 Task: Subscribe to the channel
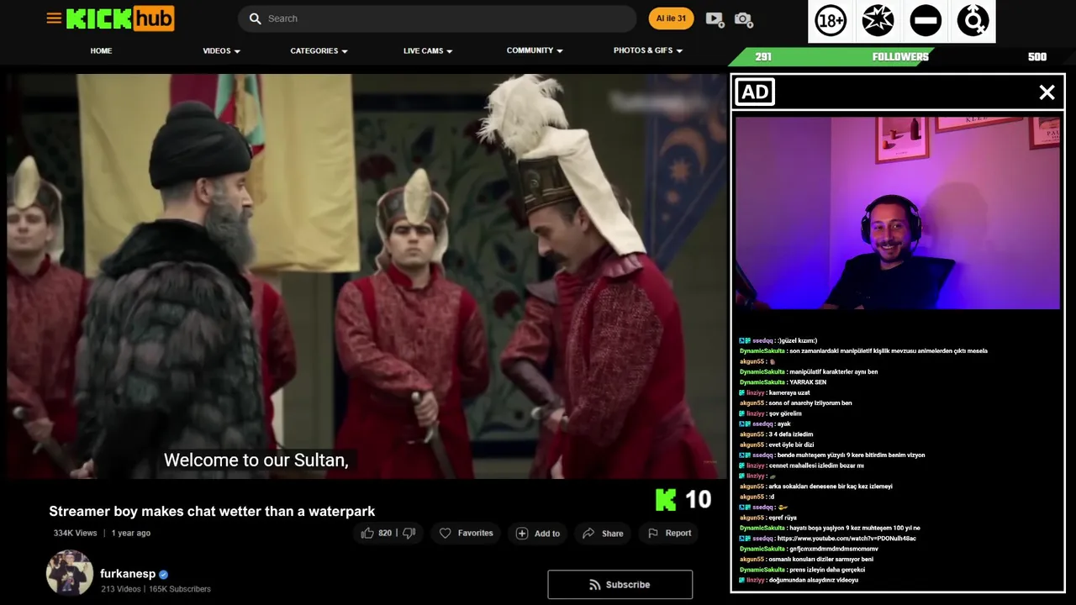click(620, 585)
